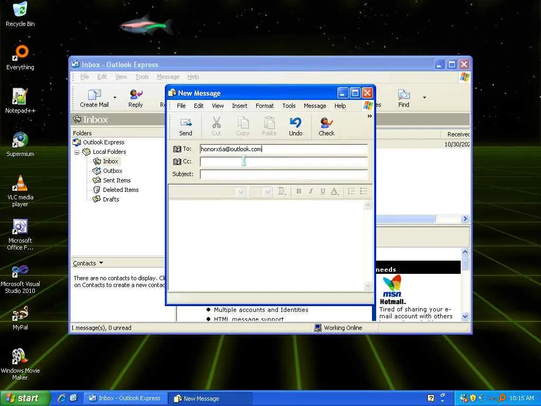Click the Font Color icon

click(334, 191)
